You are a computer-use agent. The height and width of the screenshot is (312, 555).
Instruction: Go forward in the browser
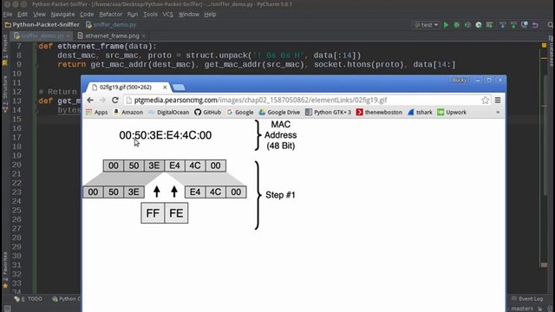click(x=102, y=101)
